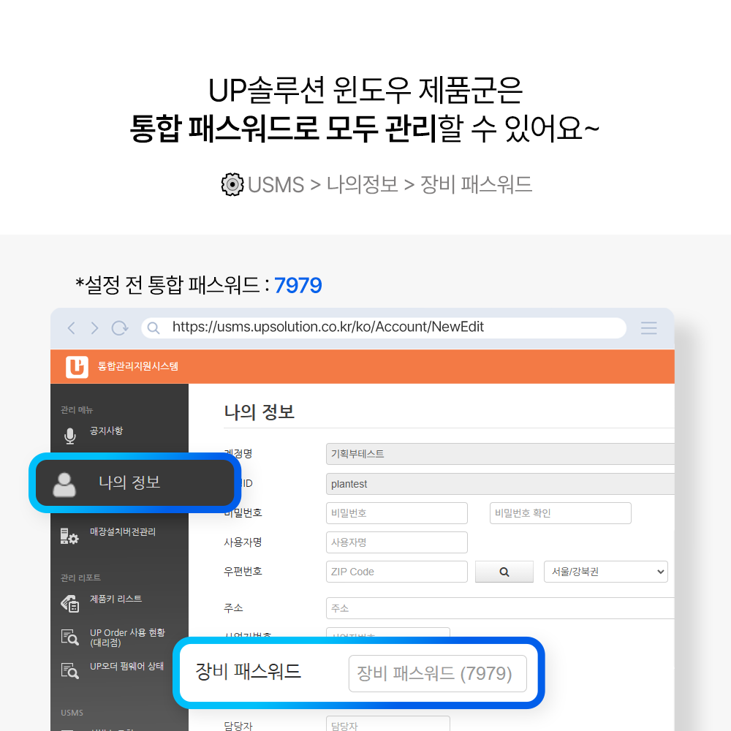Click the 계정명 field showing 기획부테스트
The height and width of the screenshot is (731, 731).
coord(500,454)
